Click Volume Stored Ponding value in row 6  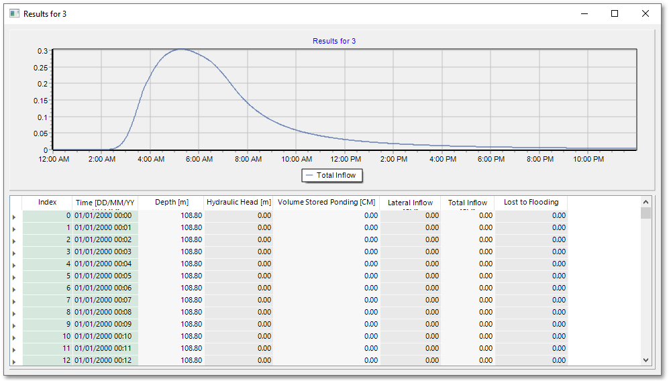[x=326, y=288]
